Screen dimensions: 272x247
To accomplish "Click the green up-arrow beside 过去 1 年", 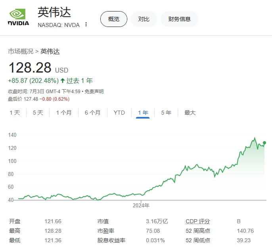I will point(63,80).
